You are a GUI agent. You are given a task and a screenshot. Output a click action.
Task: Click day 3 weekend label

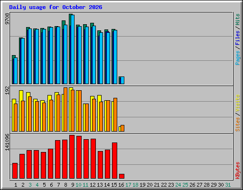[30, 185]
